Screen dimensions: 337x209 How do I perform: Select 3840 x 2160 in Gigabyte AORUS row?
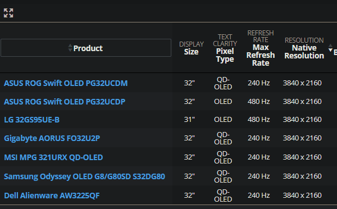tap(302, 138)
